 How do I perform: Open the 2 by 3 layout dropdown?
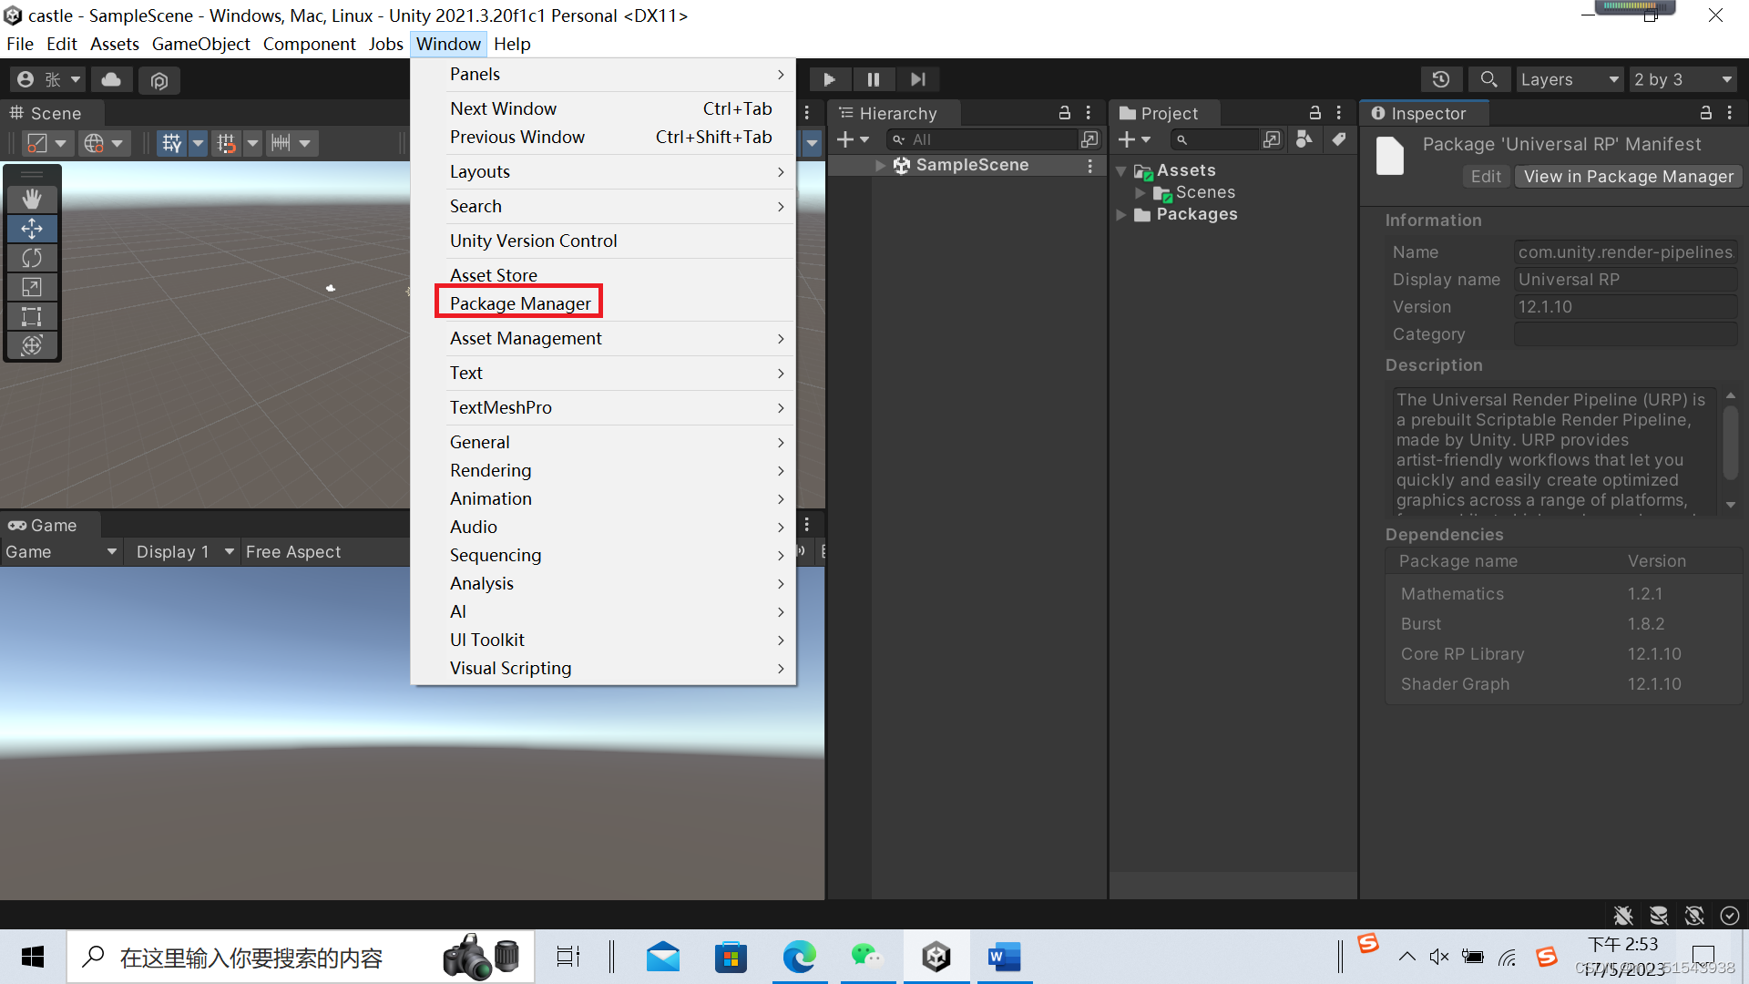[1682, 79]
